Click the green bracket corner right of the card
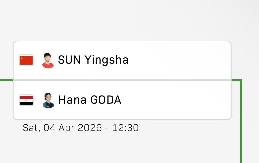Image resolution: width=259 pixels, height=163 pixels. 240,81
